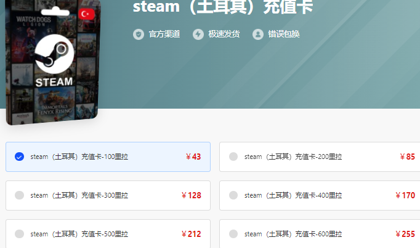The height and width of the screenshot is (248, 420).
Task: Click the 官方渠道 label text
Action: [164, 34]
